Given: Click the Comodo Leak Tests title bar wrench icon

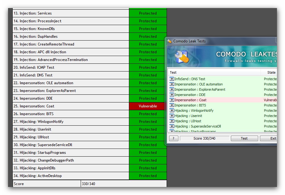Looking at the screenshot, I should tap(169, 41).
